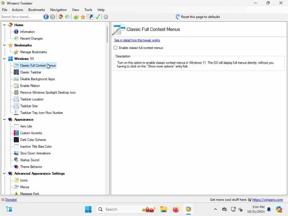This screenshot has width=288, height=216.
Task: Click the Donate! link
Action: (11, 200)
